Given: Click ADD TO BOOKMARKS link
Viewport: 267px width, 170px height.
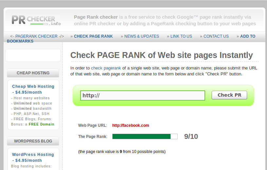Looking at the screenshot, I should (x=248, y=36).
